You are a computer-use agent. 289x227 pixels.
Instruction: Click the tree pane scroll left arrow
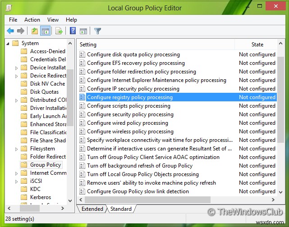click(x=9, y=209)
